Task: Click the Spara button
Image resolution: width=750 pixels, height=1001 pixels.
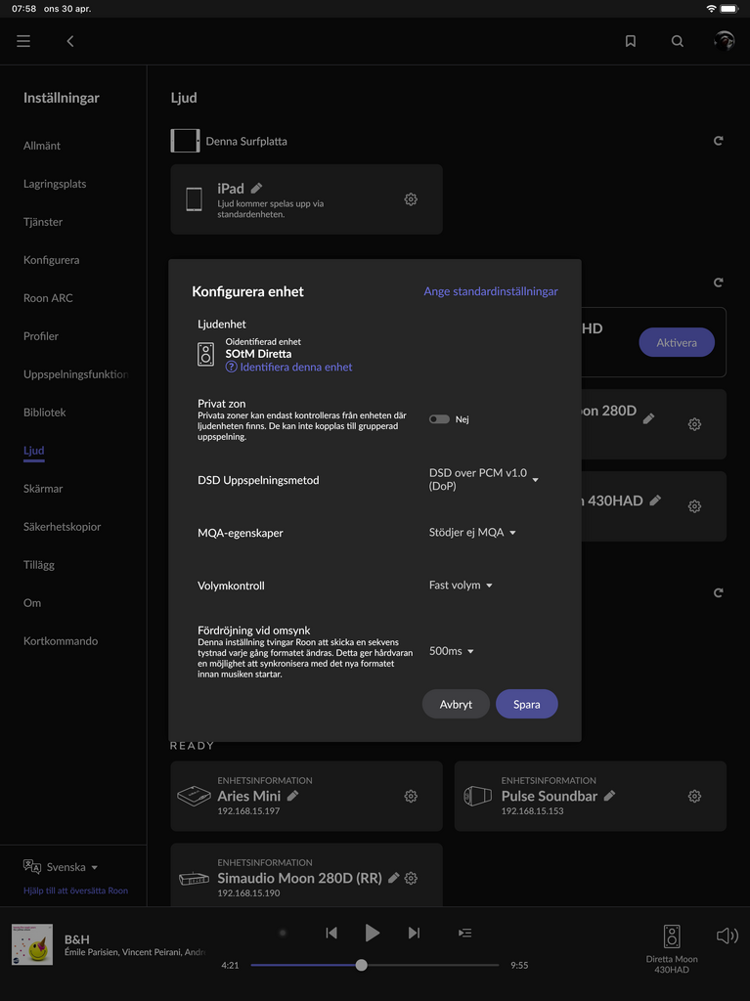Action: 526,704
